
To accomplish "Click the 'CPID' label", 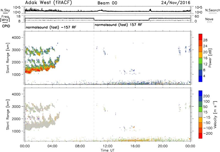I will pos(6,26).
